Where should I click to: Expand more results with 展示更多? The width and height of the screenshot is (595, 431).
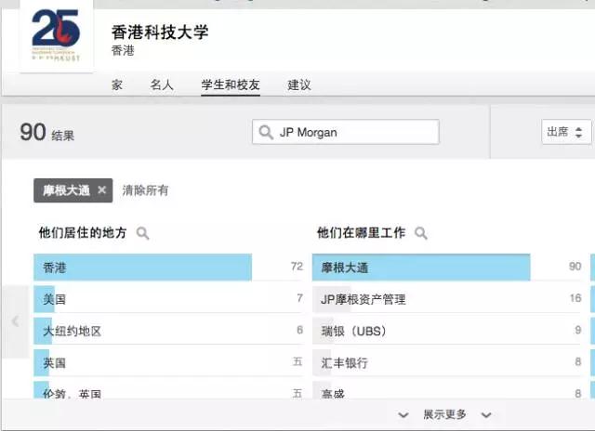(x=444, y=414)
